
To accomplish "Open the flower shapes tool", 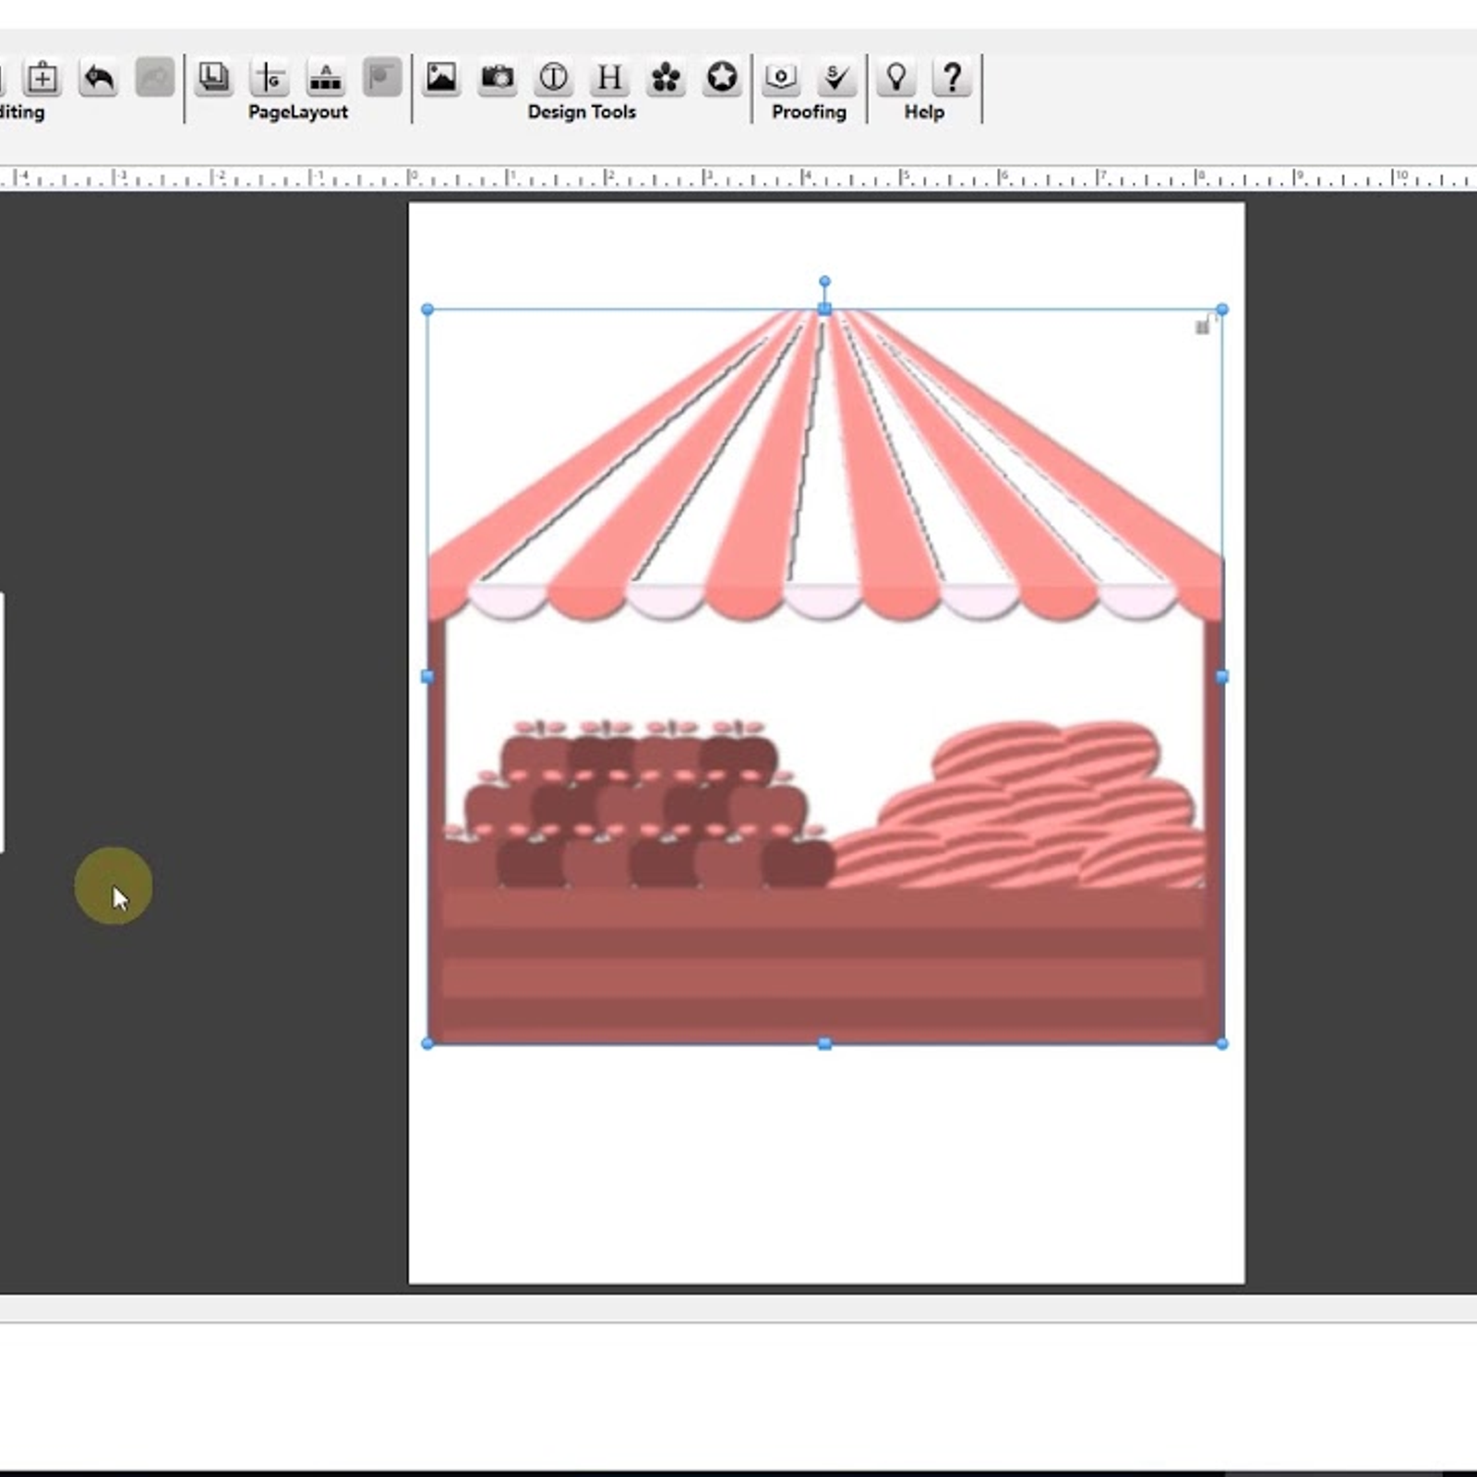I will pyautogui.click(x=666, y=80).
